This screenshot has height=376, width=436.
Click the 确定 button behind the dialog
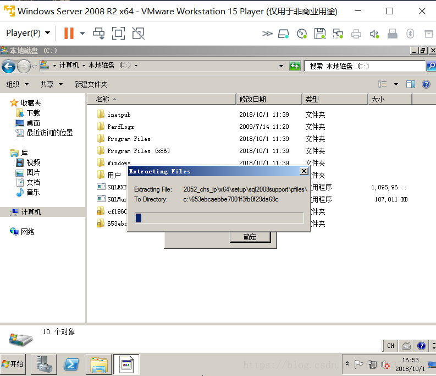pos(250,237)
